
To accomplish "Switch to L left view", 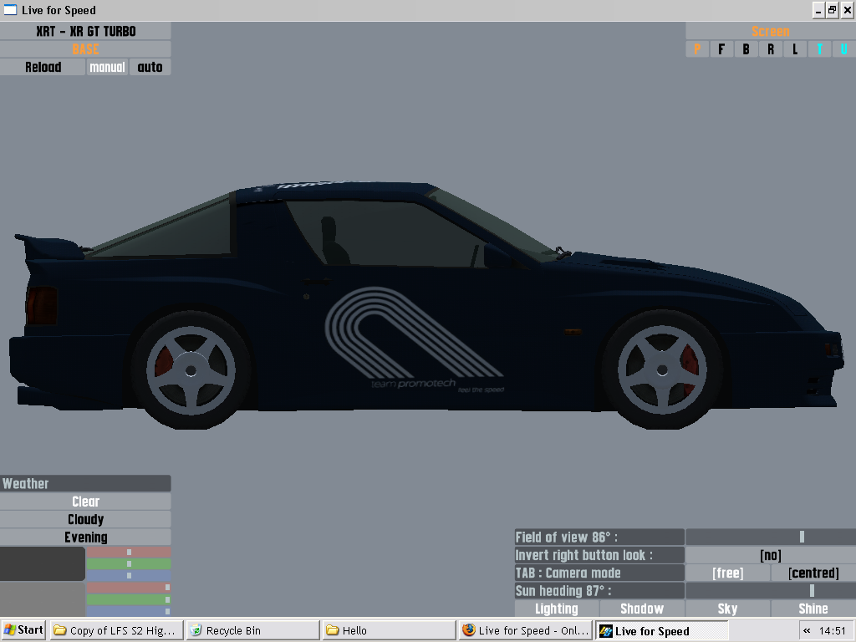I will pos(795,49).
